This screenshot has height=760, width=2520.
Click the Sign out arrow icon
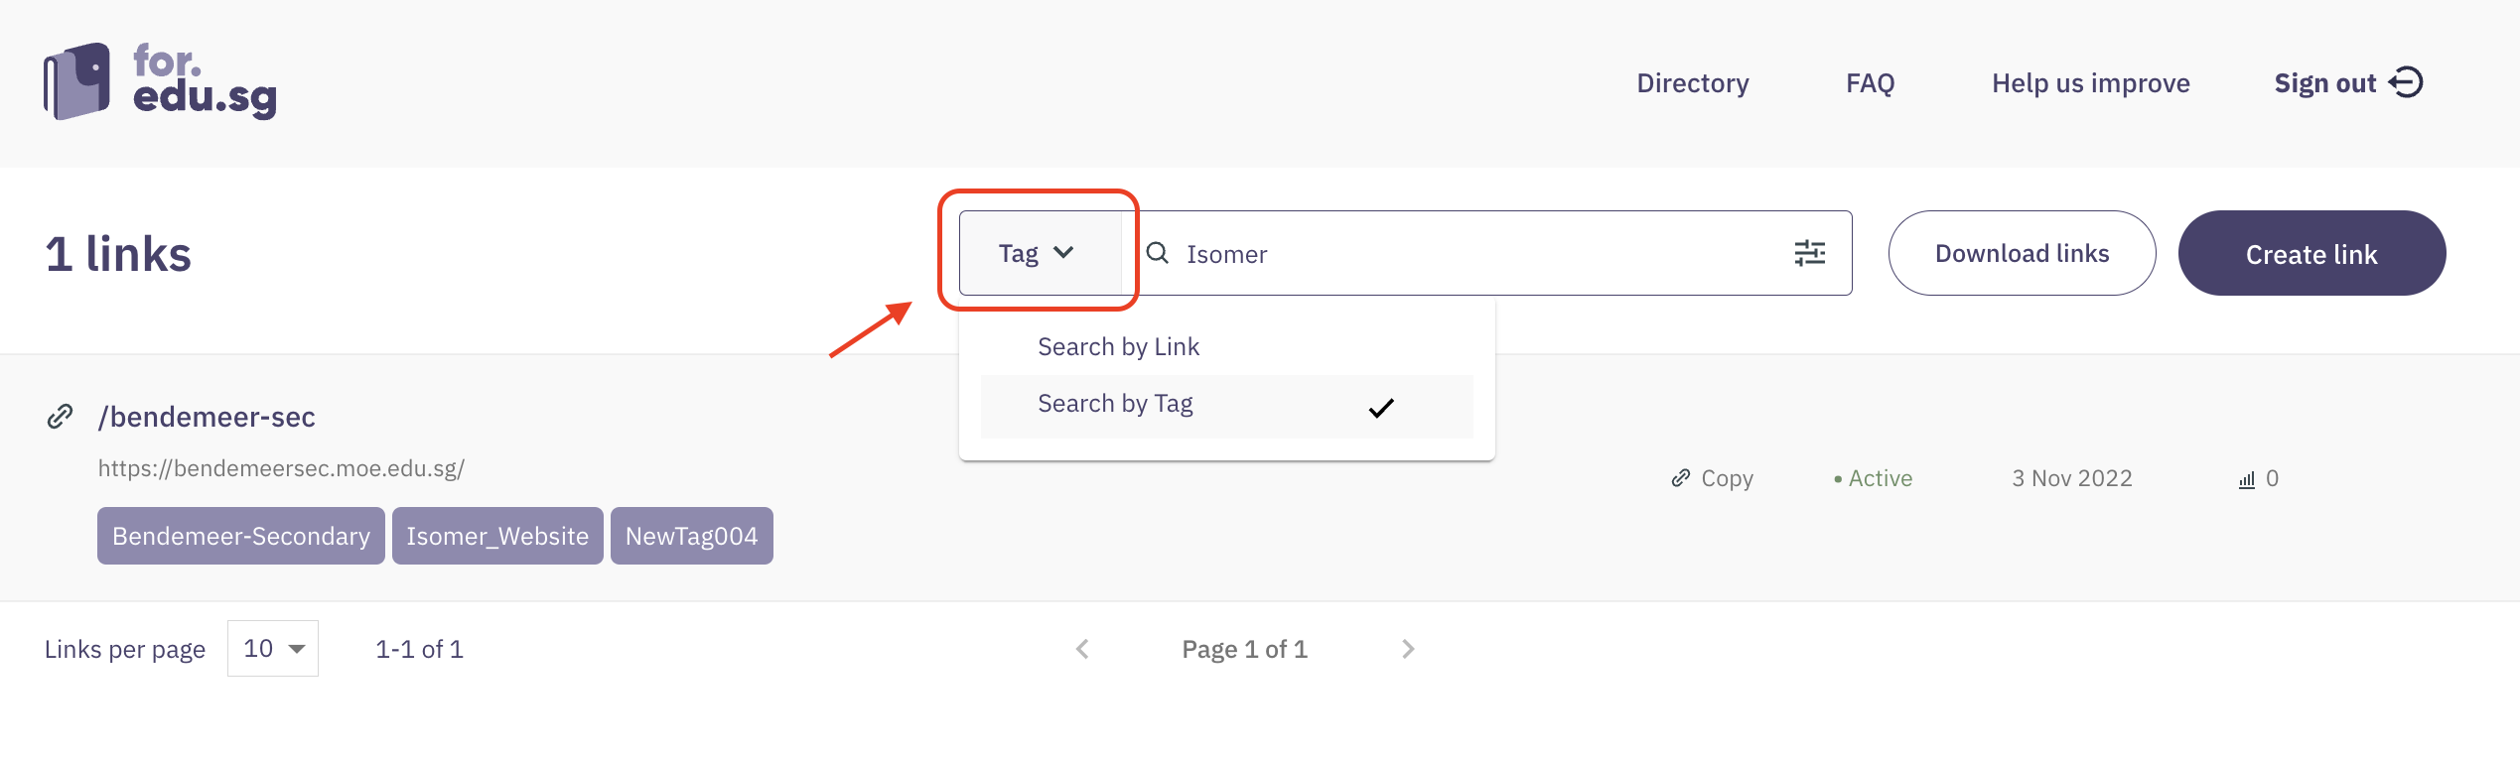2407,82
